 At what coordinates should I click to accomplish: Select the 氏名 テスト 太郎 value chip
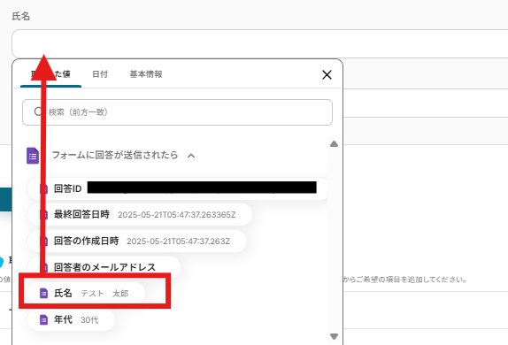[86, 293]
